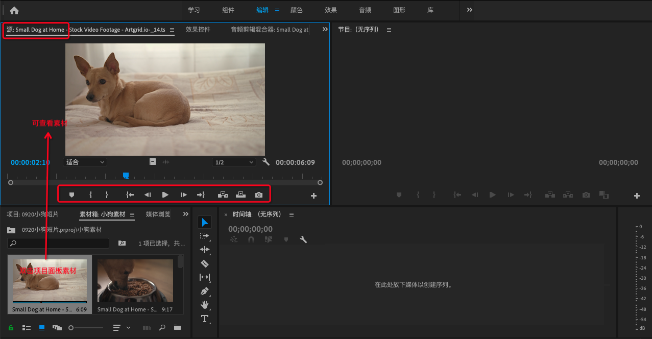Open the 效果控件 panel tab
Viewport: 652px width, 339px height.
click(198, 30)
